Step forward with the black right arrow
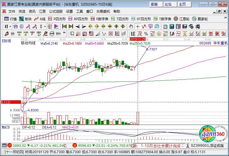 click(x=84, y=26)
